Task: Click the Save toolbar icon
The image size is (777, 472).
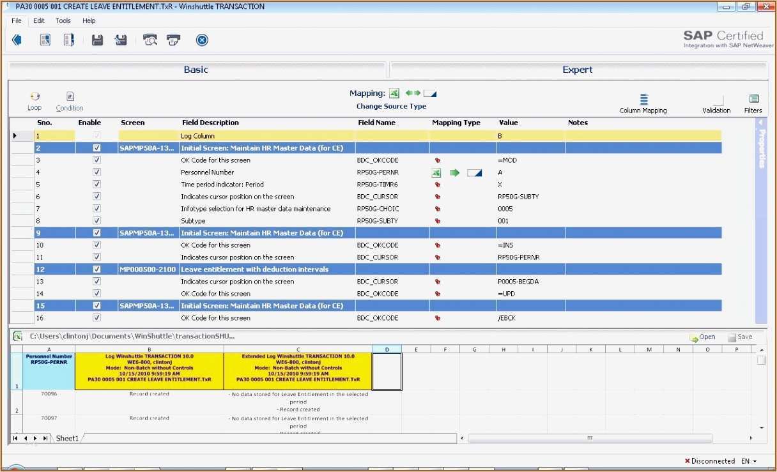Action: [96, 40]
